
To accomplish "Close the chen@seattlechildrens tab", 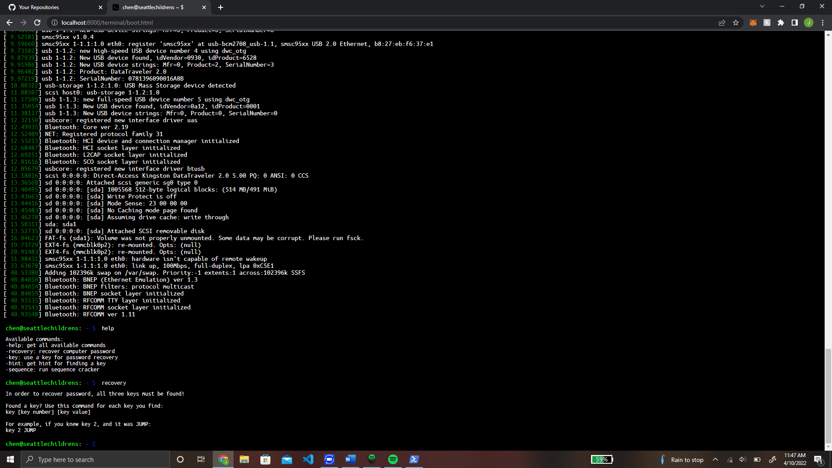I will (x=204, y=7).
